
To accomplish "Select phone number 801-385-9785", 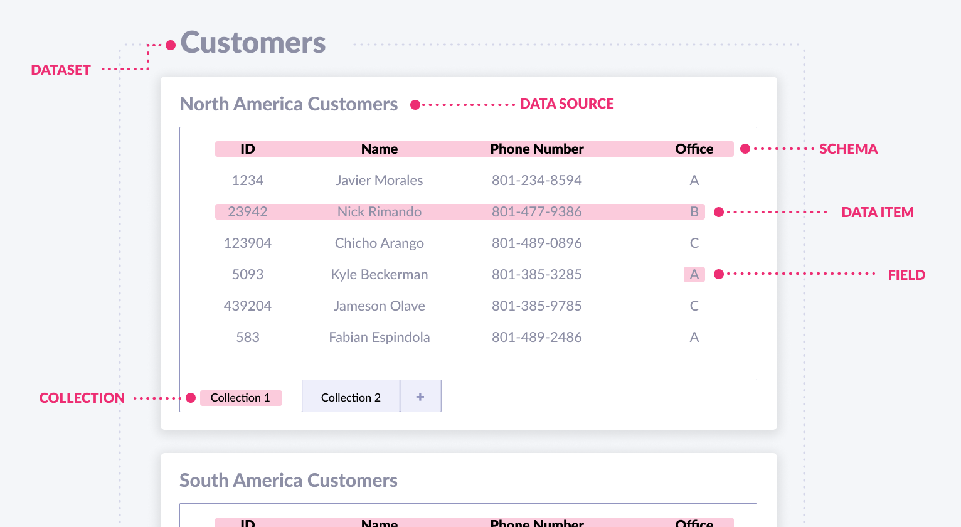I will [x=537, y=306].
